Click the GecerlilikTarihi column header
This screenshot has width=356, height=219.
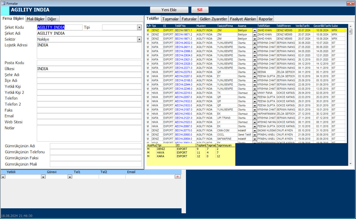(322, 26)
